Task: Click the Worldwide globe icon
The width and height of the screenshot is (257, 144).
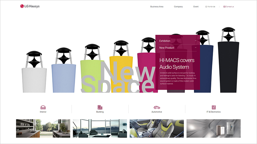Action: (206, 7)
